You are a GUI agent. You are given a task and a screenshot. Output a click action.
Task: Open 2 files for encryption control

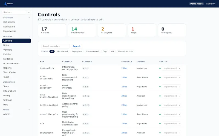[124, 133]
